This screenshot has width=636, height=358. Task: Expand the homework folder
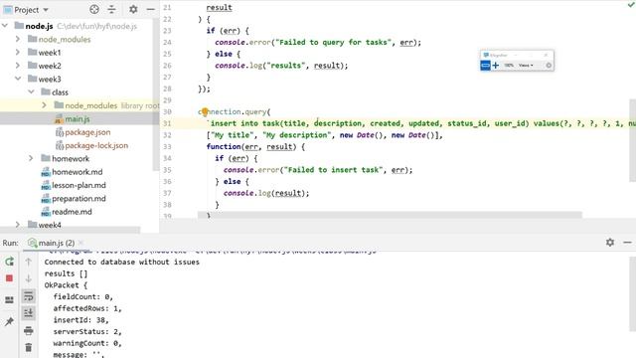coord(31,158)
